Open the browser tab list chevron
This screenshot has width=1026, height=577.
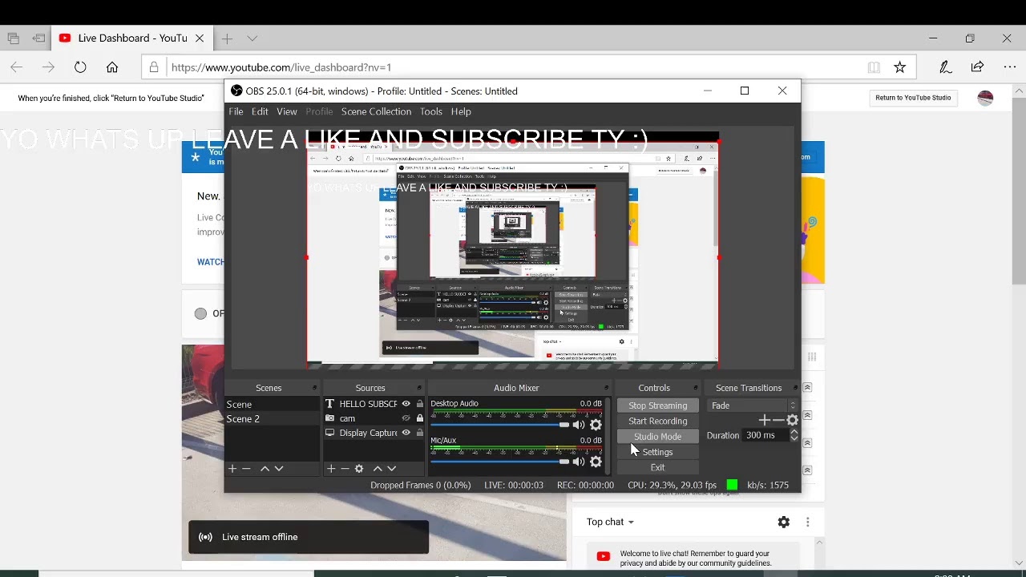(x=252, y=38)
